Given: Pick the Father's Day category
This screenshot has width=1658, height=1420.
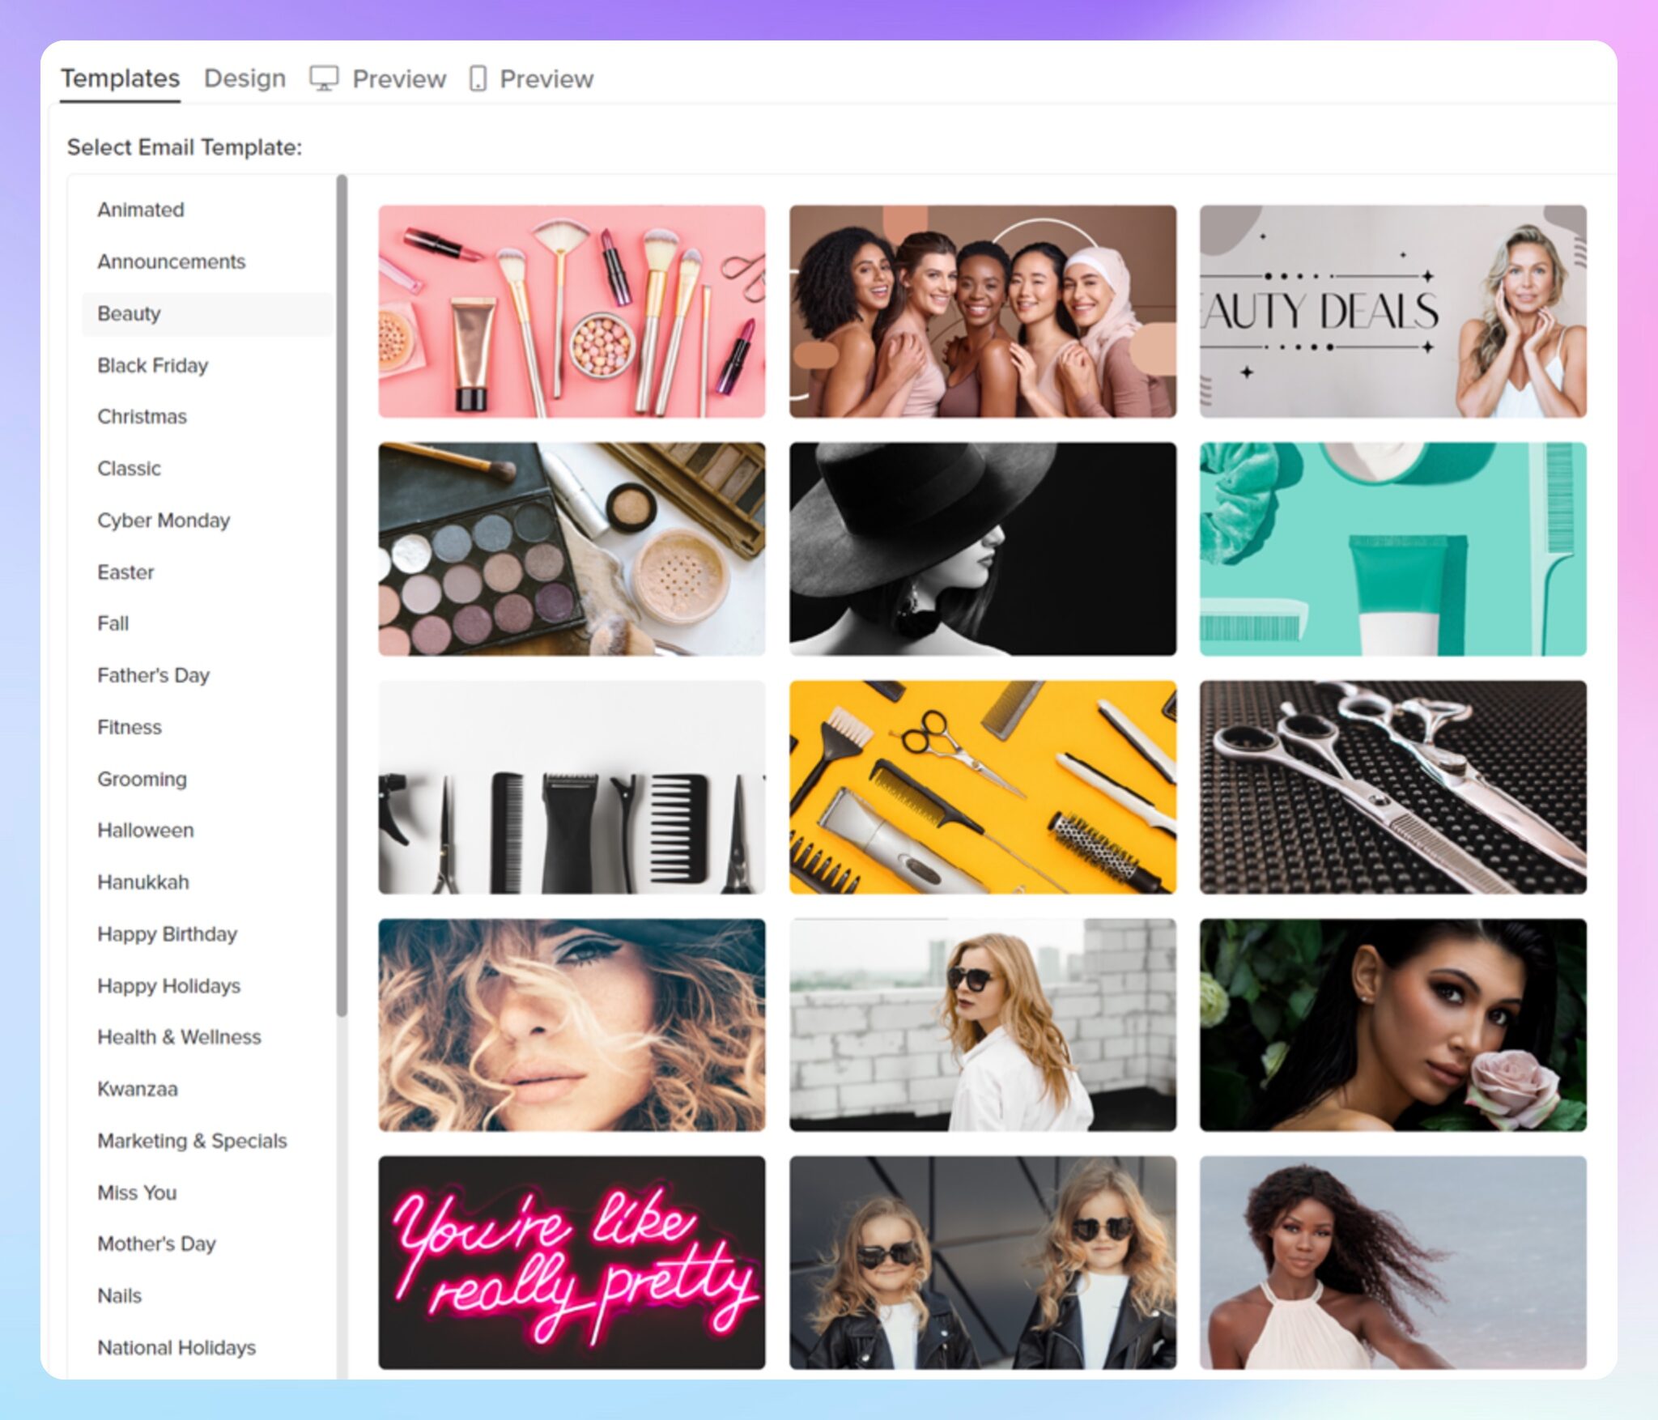Looking at the screenshot, I should pos(153,675).
